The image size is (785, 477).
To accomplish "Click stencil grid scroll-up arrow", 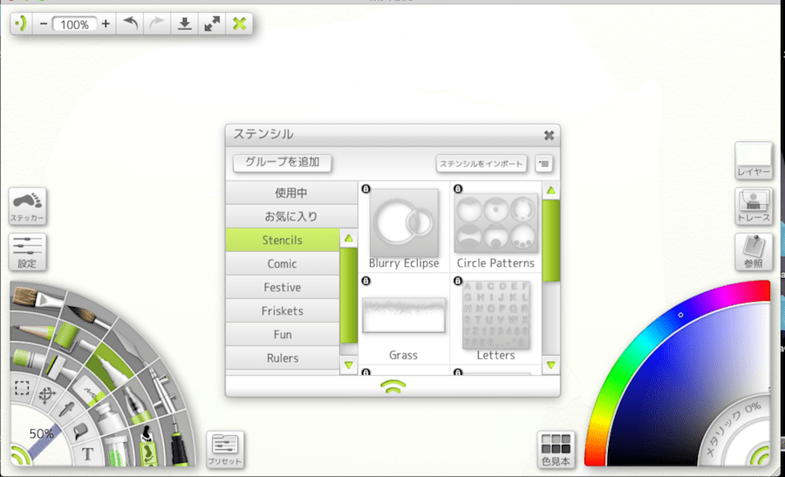I will pyautogui.click(x=550, y=190).
